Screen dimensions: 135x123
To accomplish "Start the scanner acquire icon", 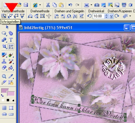I will pos(86,5).
